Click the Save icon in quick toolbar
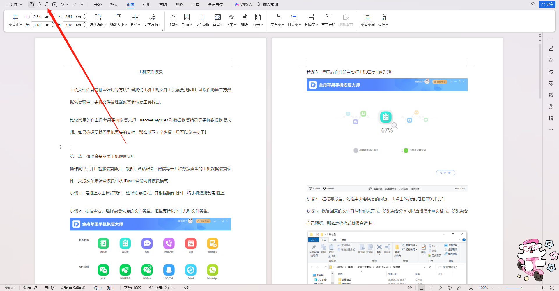The image size is (559, 291). (31, 4)
